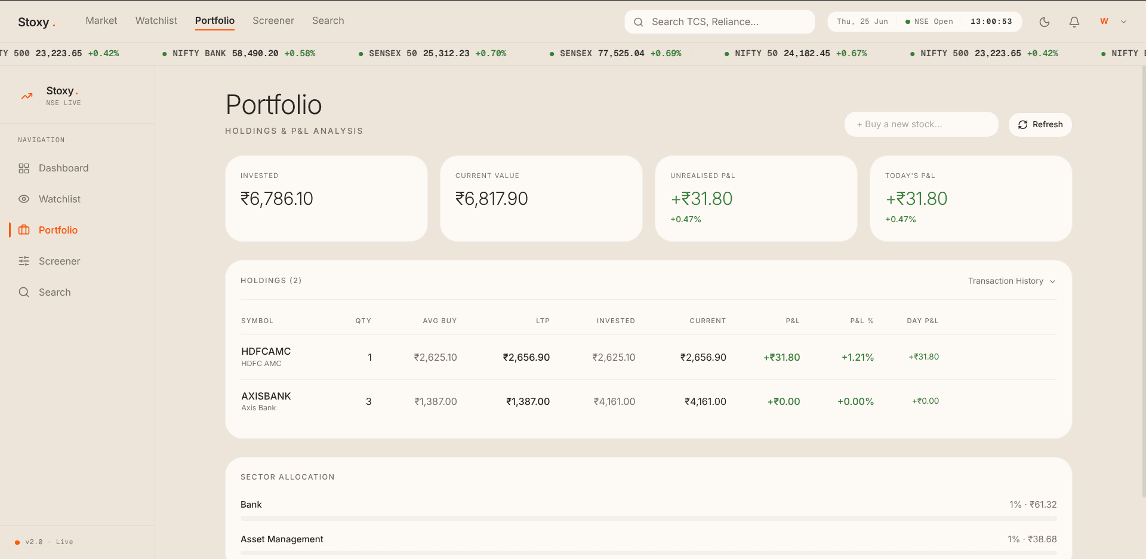Click HDFCAMC LTP ₹2,656.90 cell

point(526,358)
